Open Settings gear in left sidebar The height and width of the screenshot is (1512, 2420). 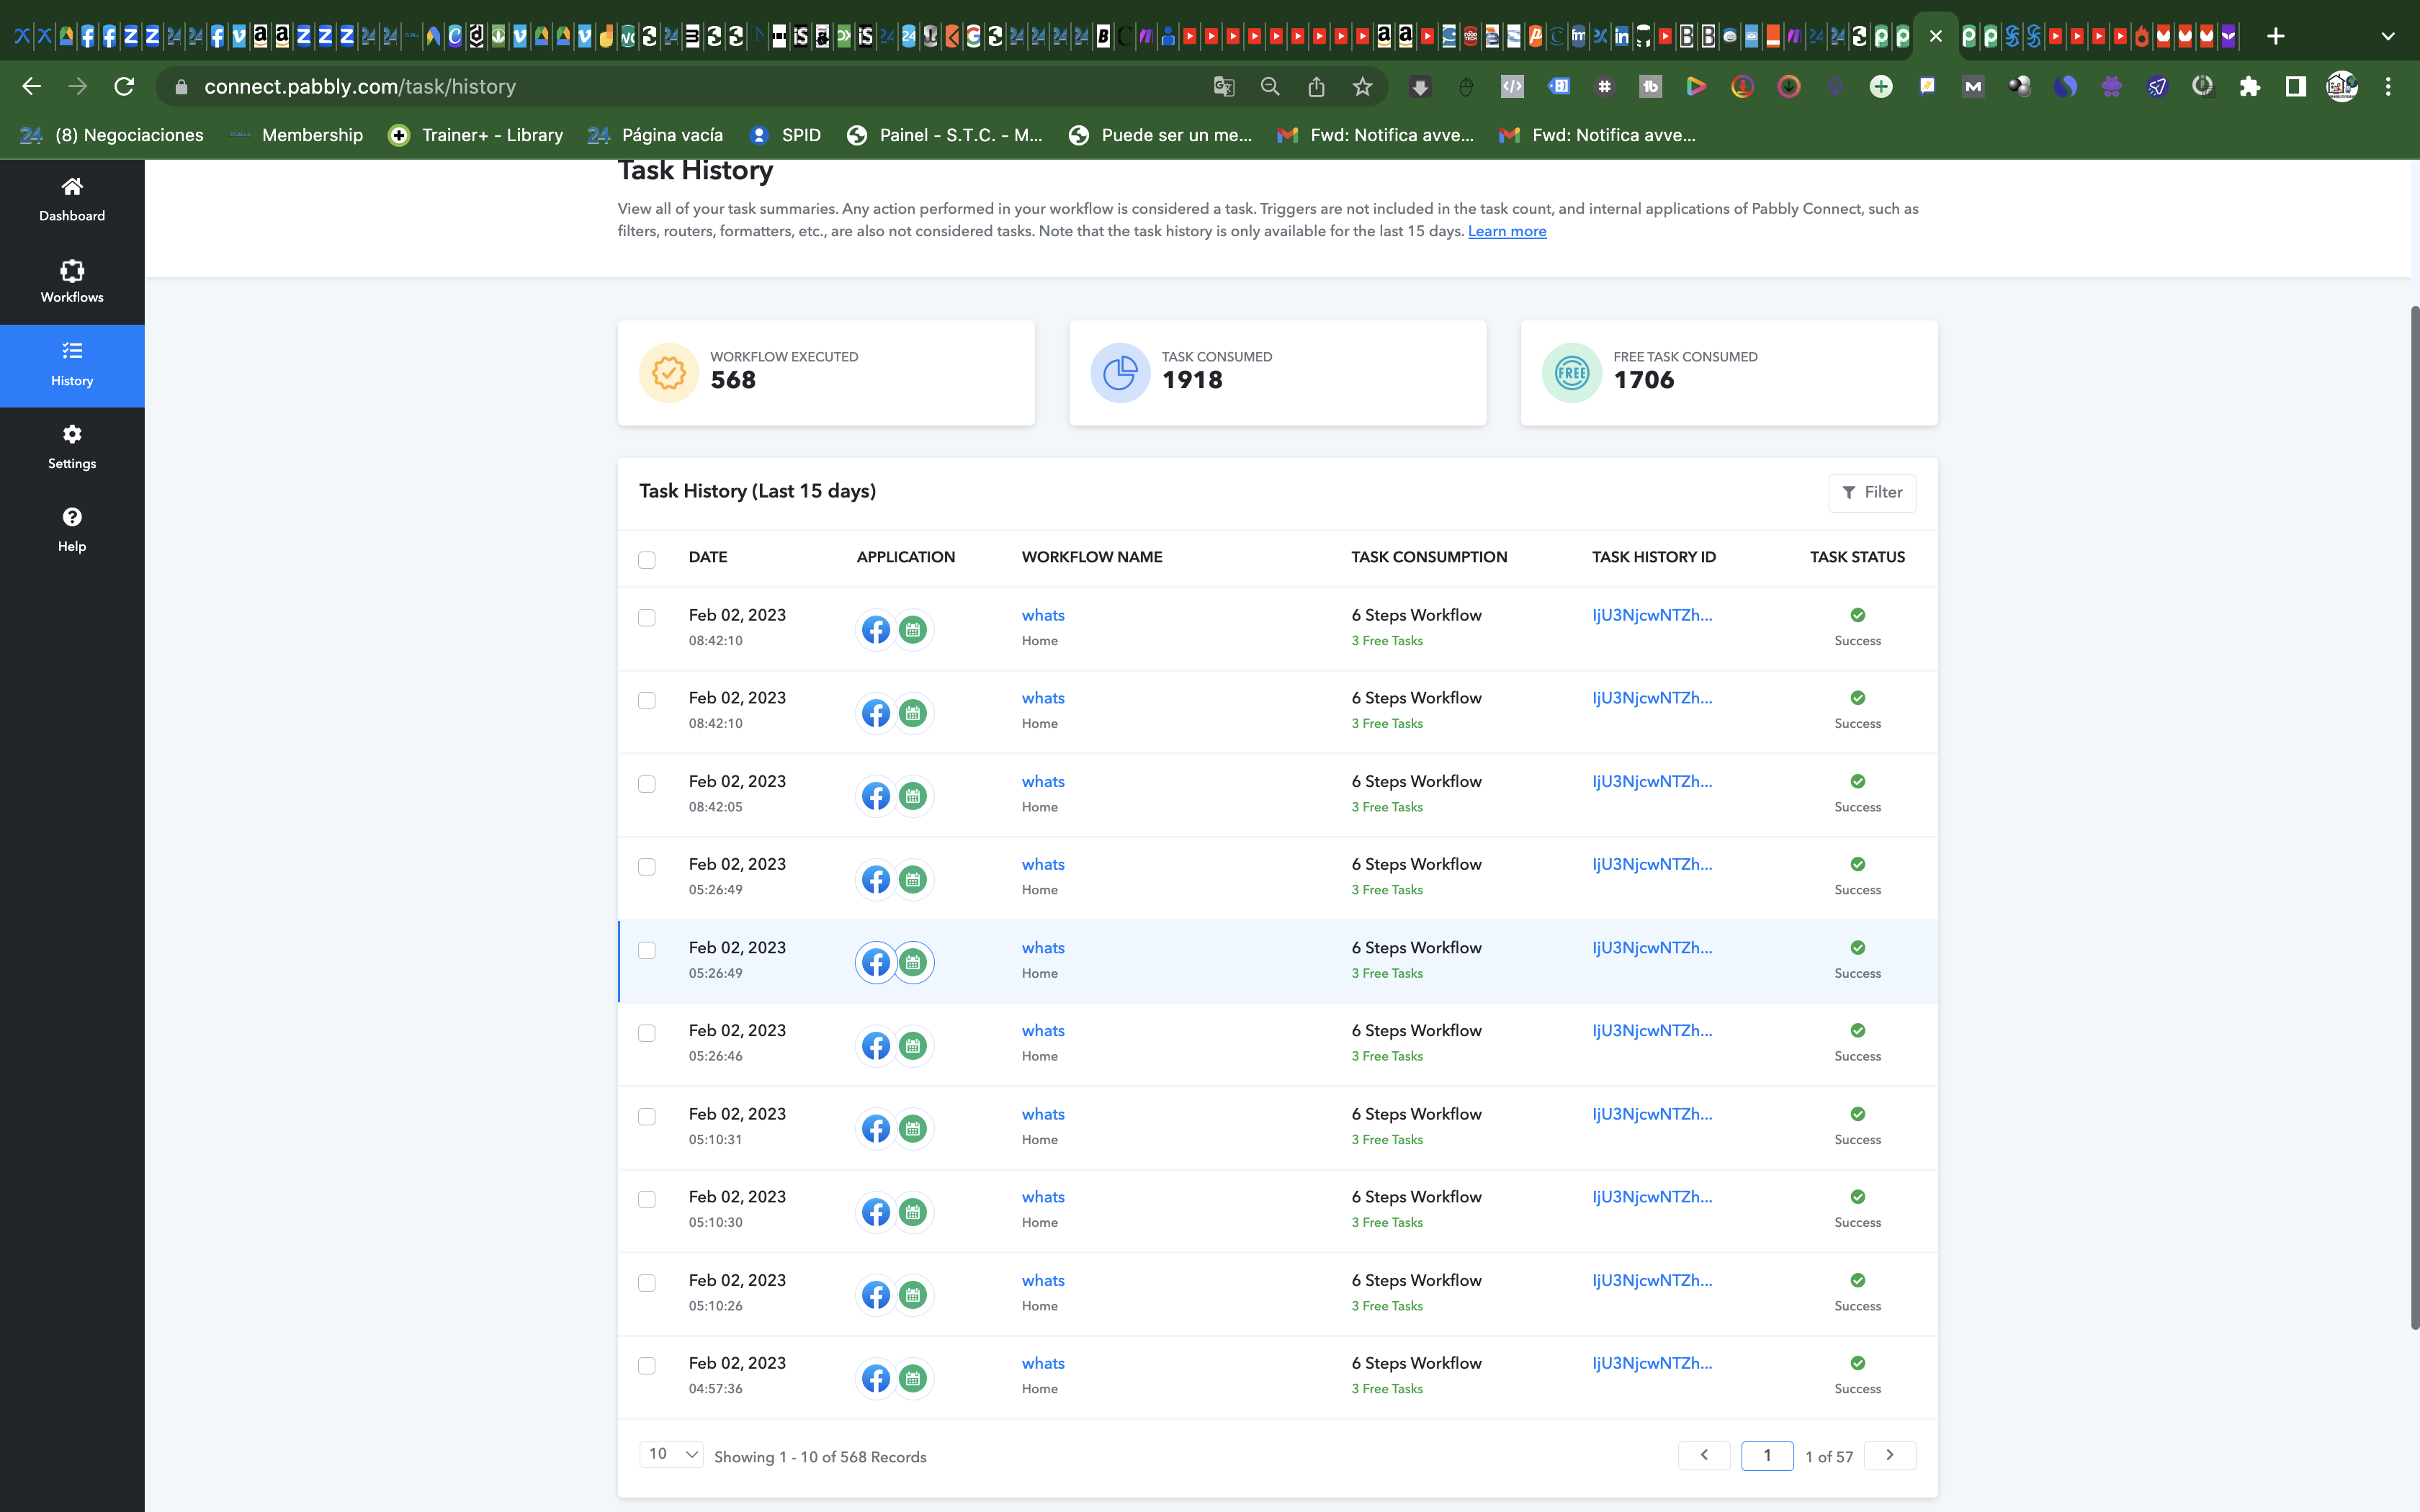pyautogui.click(x=72, y=434)
